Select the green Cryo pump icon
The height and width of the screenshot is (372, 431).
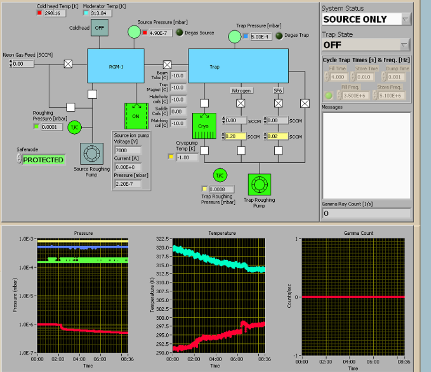coord(204,126)
